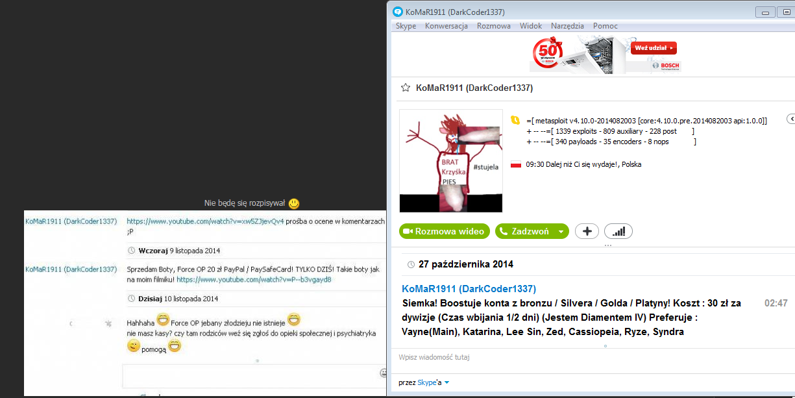This screenshot has width=795, height=398.
Task: Select the '27 października 2014' date header
Action: click(x=466, y=264)
